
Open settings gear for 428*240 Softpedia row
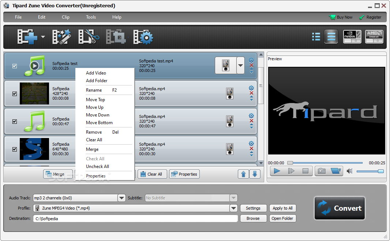tap(251, 88)
